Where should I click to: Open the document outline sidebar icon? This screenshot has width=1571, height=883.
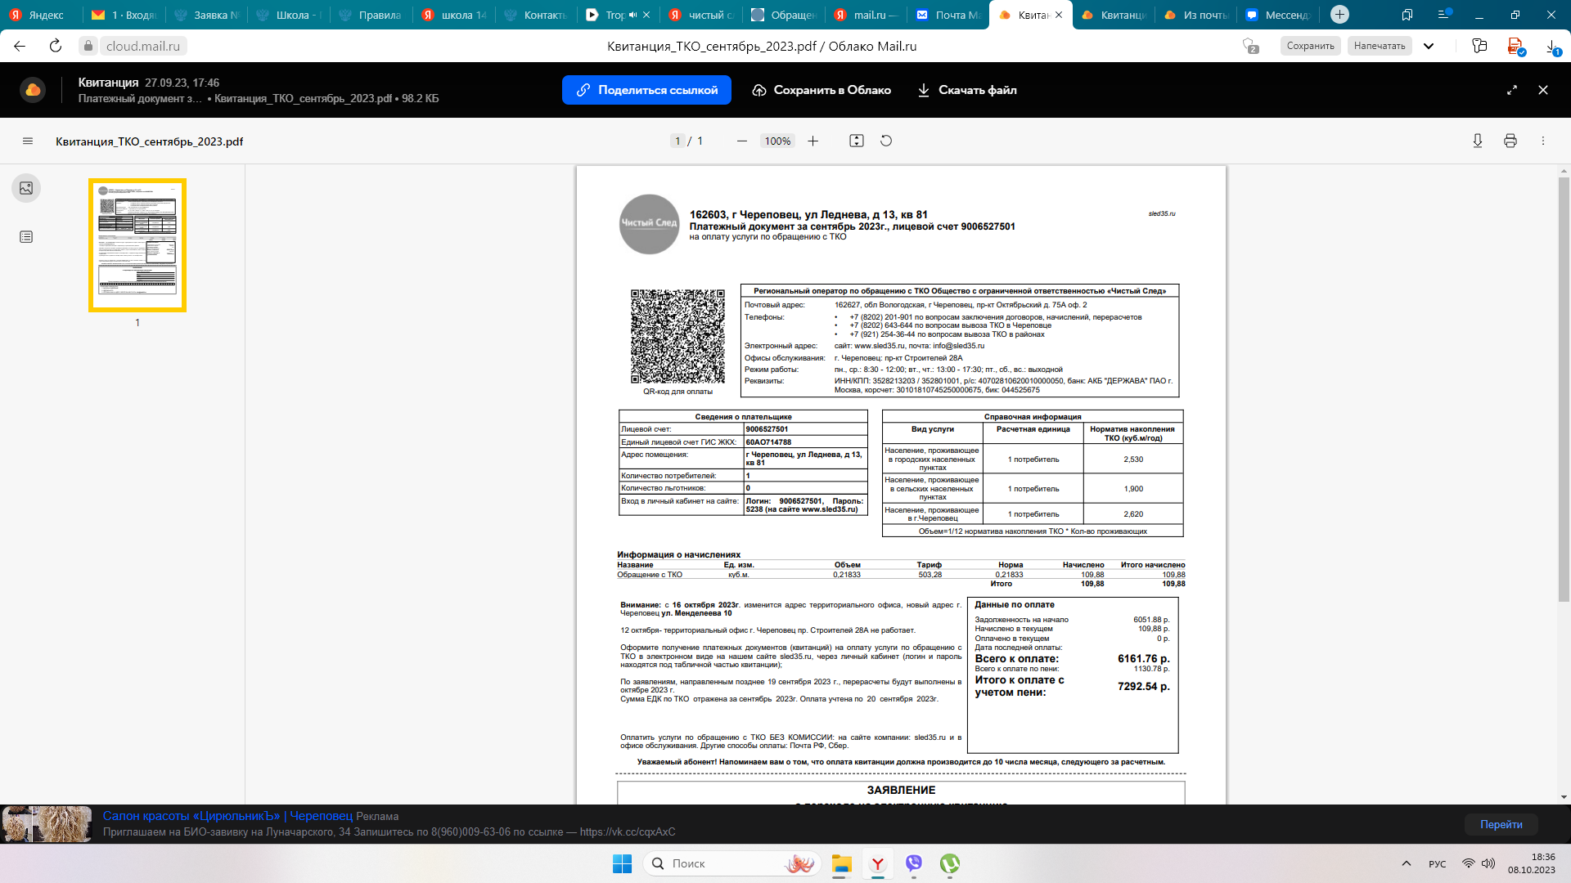[26, 237]
